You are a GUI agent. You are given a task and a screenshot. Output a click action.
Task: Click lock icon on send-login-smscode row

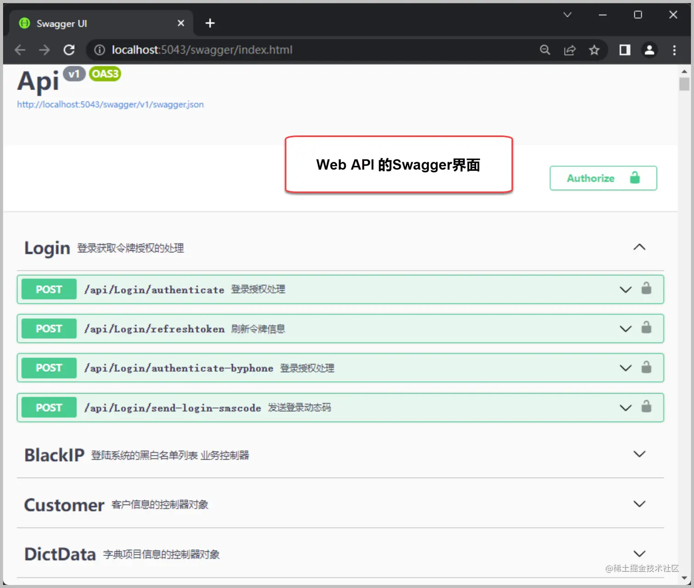coord(646,407)
